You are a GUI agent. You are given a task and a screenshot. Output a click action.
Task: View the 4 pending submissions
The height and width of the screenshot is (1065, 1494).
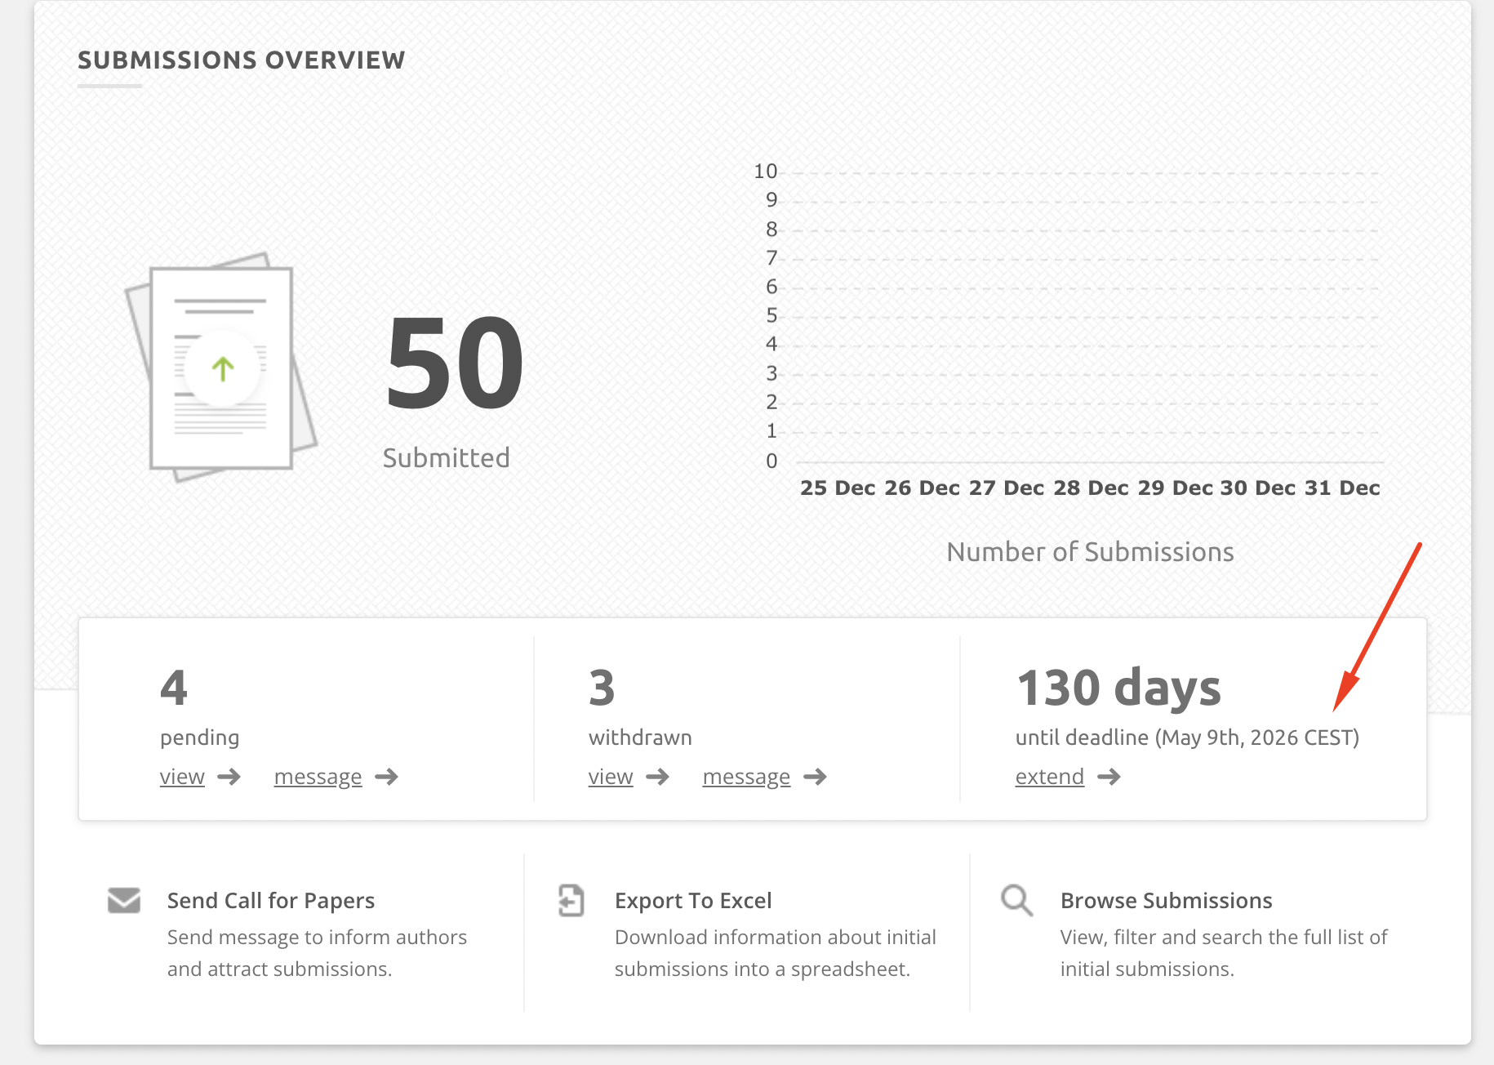(x=182, y=777)
